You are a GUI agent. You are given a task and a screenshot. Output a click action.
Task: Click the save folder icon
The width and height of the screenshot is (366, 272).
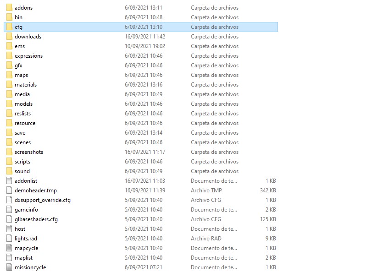pos(9,133)
